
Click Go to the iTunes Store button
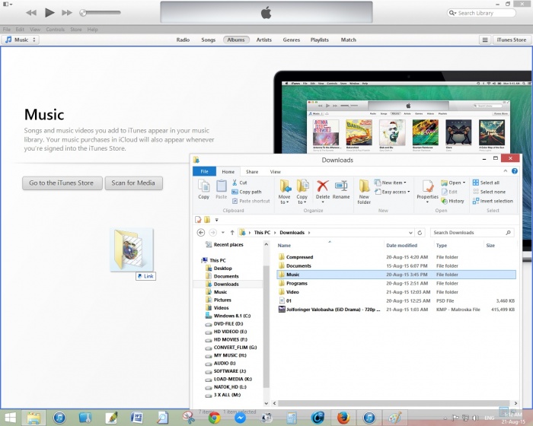pos(61,183)
